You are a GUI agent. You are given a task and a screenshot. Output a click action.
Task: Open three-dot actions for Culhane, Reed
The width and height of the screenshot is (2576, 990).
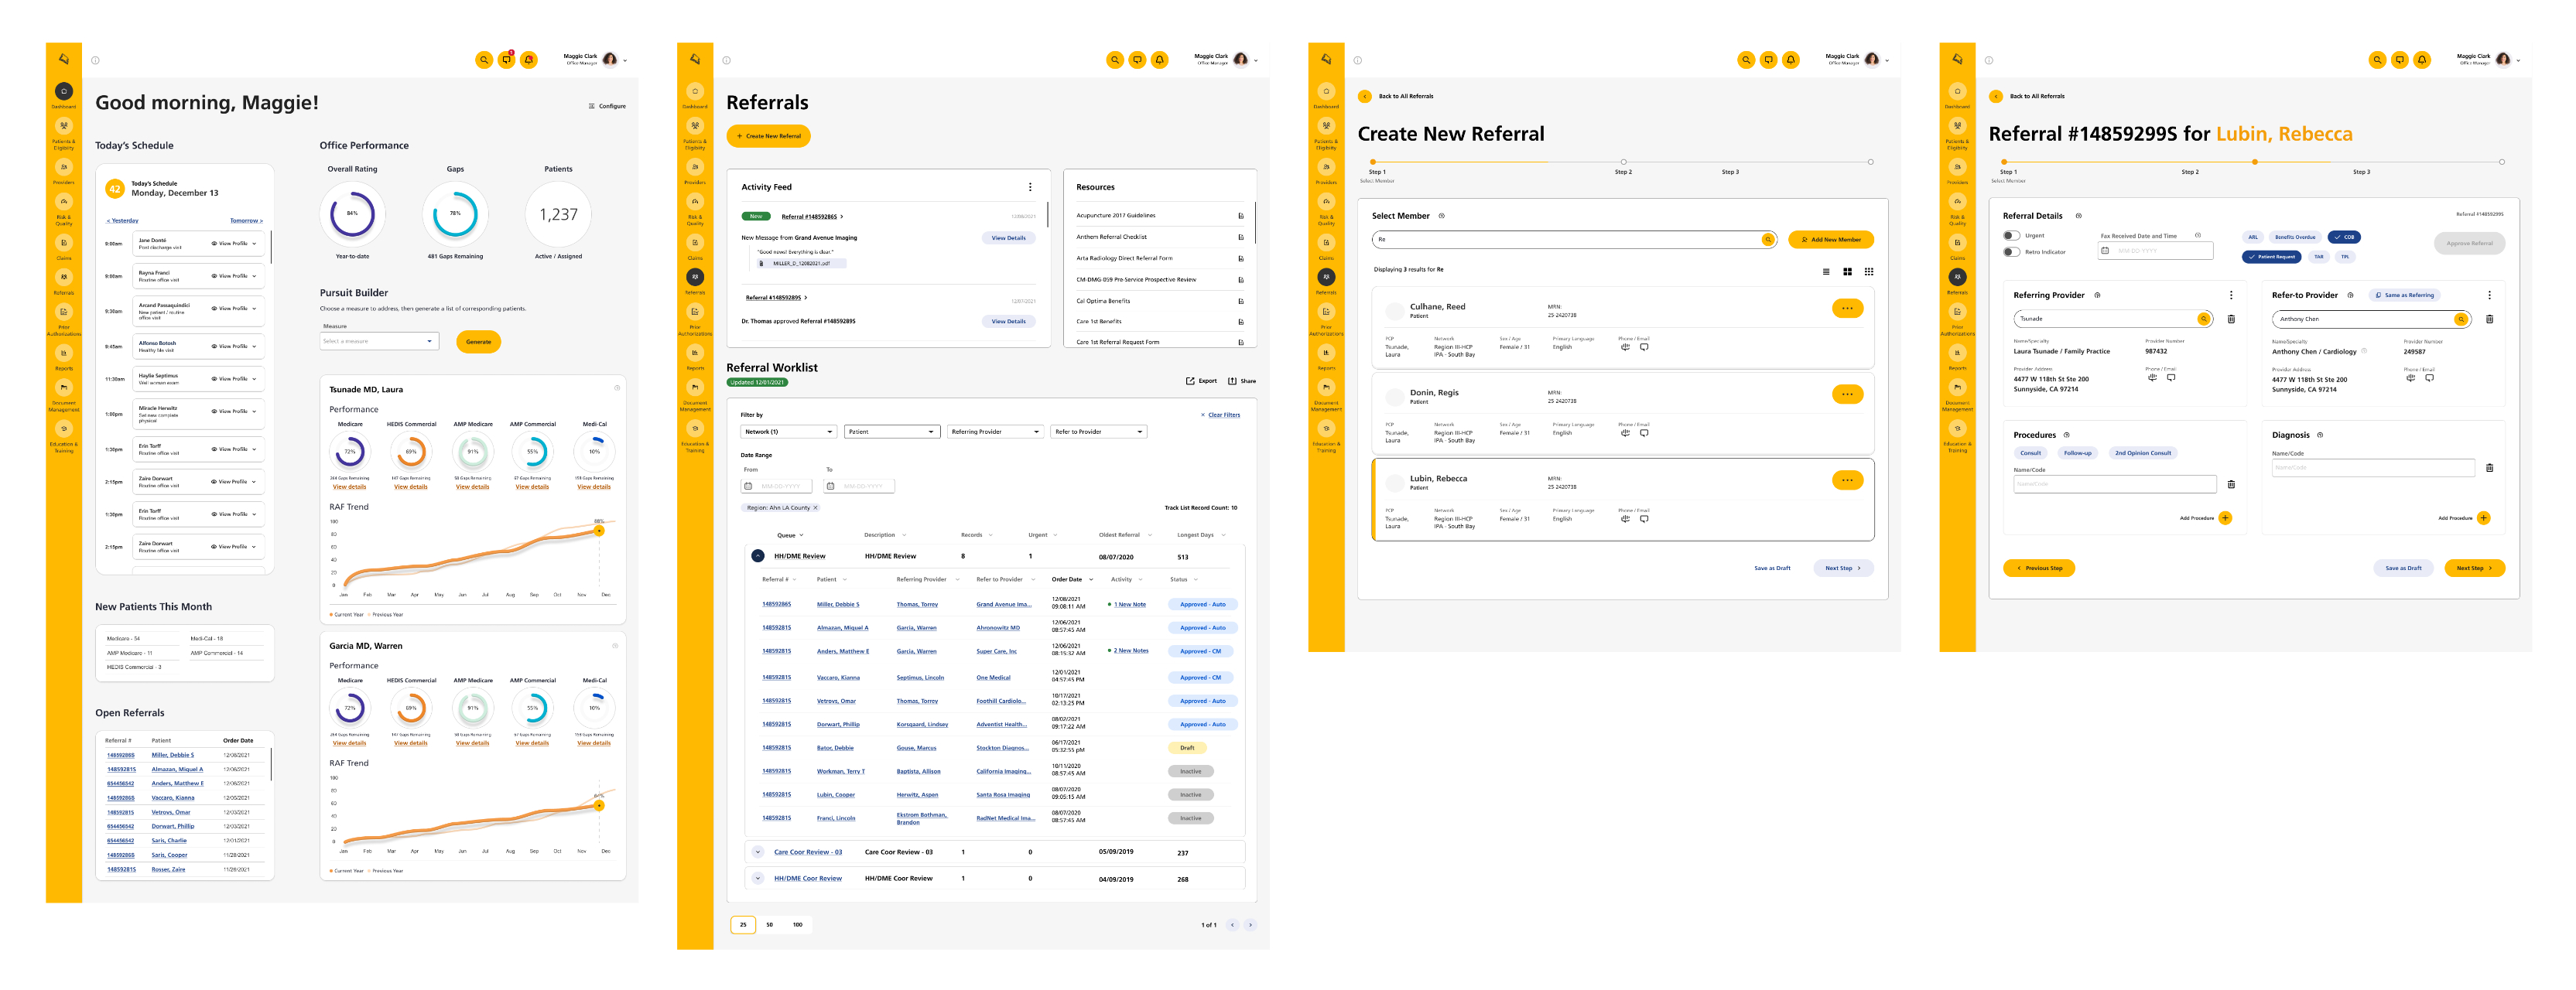point(1846,308)
